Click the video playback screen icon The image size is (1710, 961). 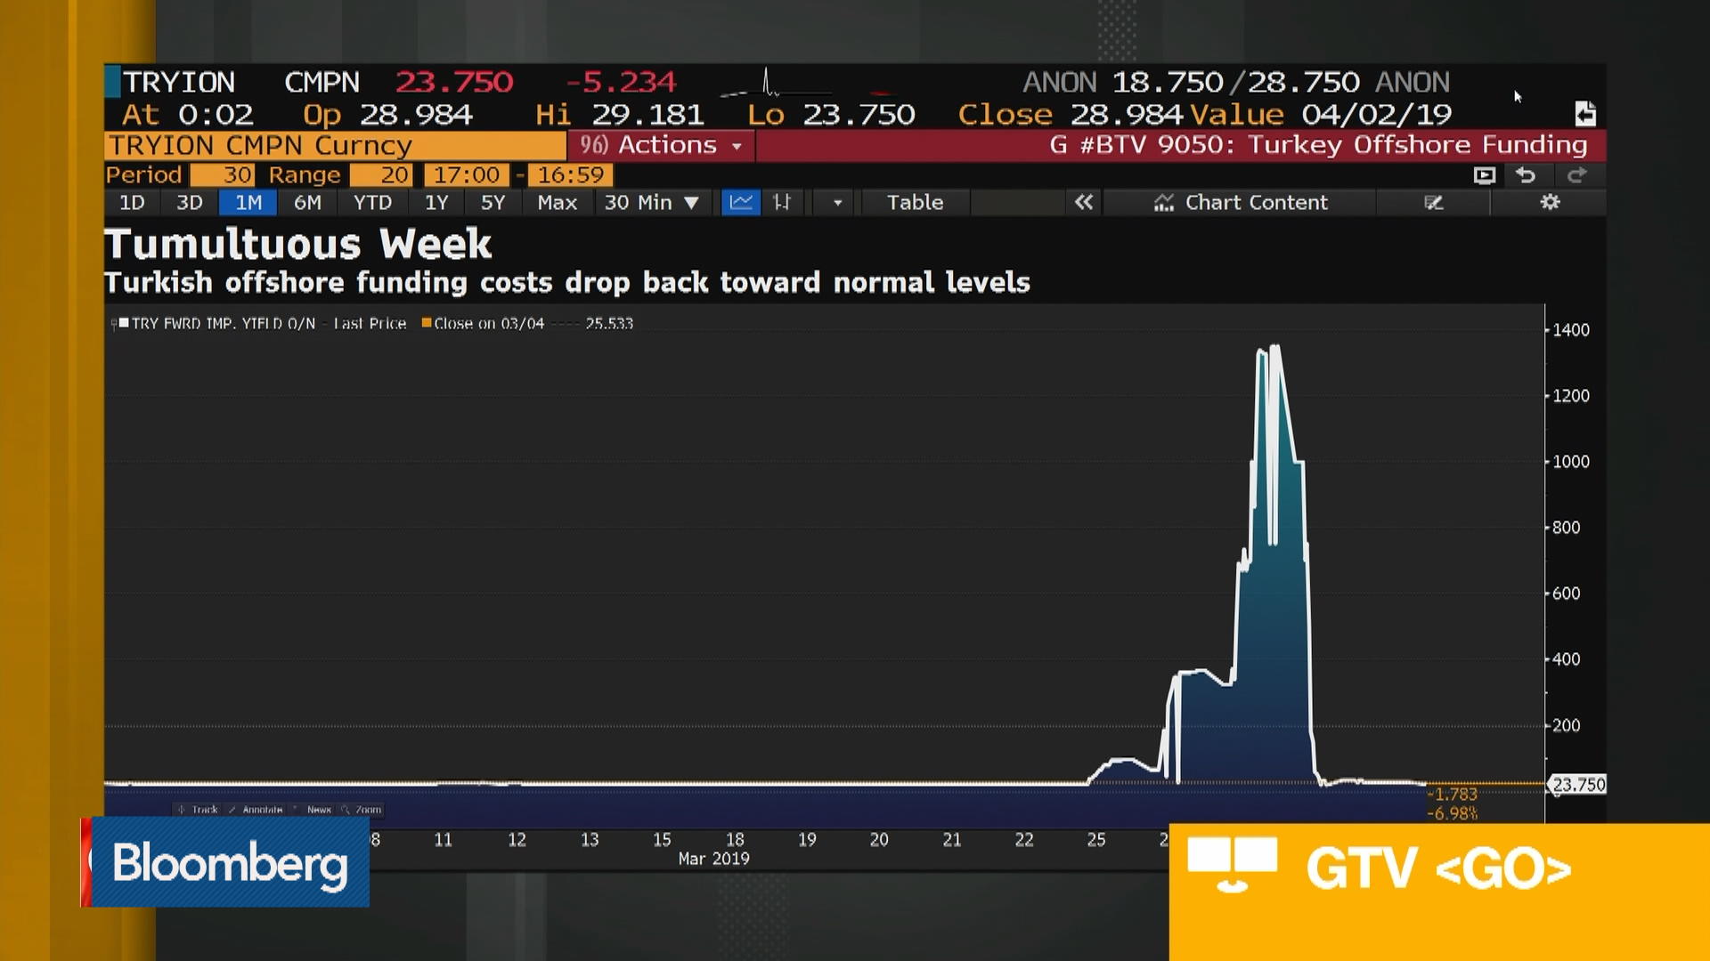click(x=1484, y=175)
